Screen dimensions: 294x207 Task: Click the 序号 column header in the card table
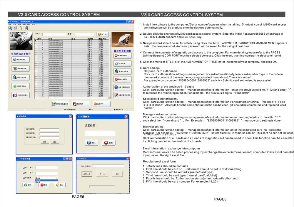point(43,39)
